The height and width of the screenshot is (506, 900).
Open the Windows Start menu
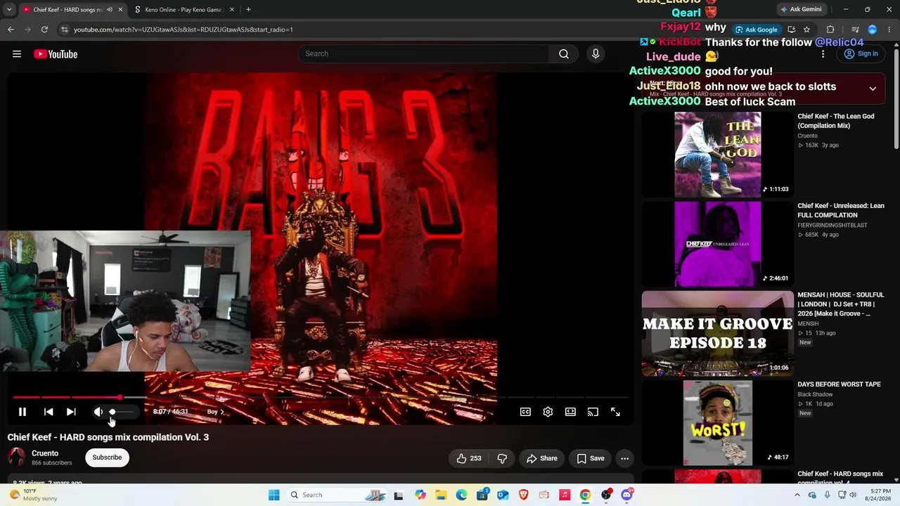pos(274,495)
